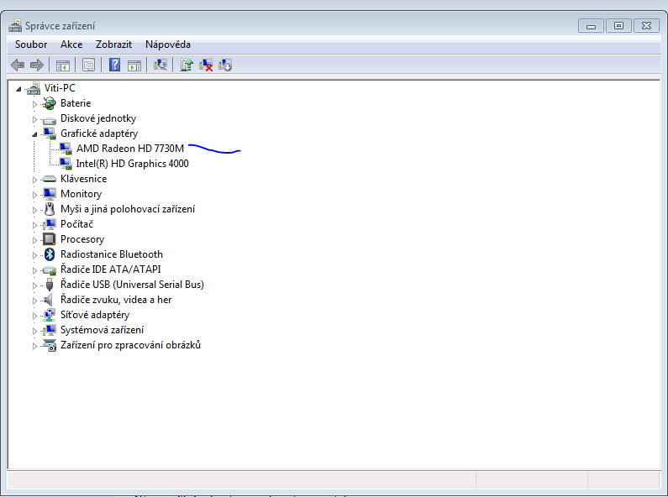Select Procesory label

pos(82,239)
